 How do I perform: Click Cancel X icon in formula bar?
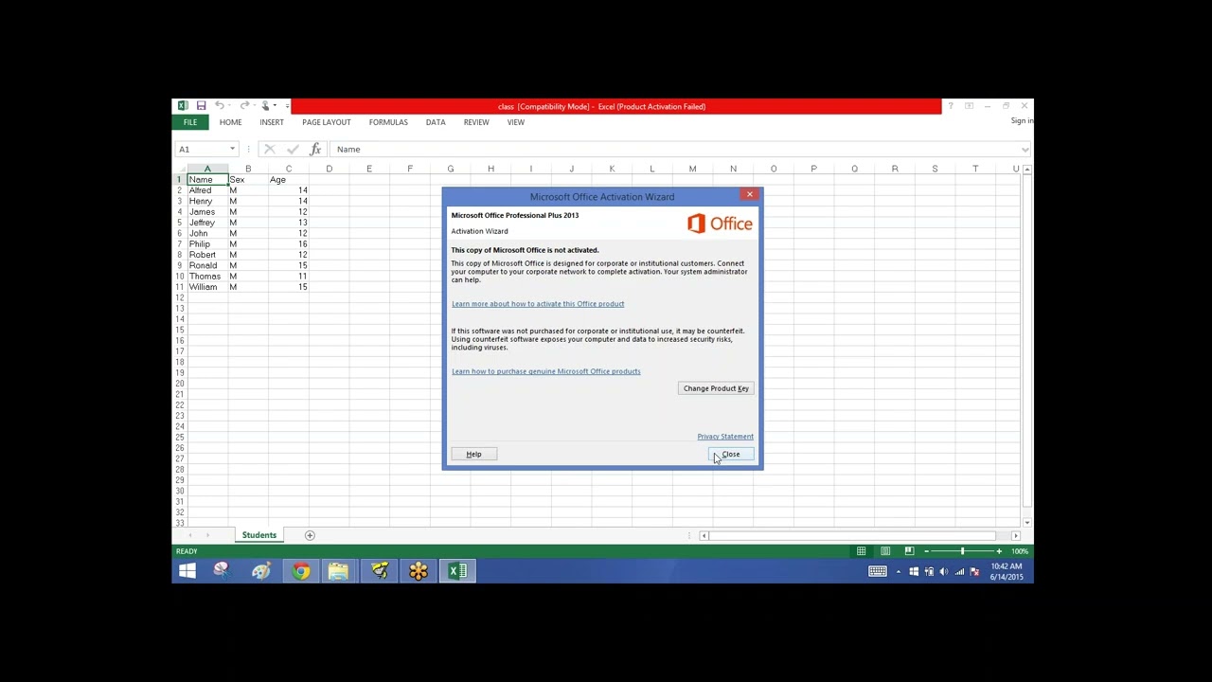coord(270,149)
